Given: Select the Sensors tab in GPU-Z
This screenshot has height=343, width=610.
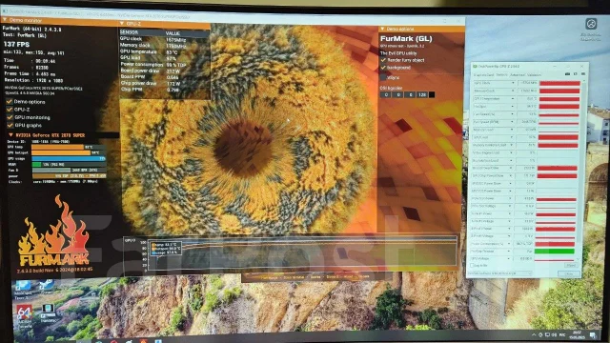Looking at the screenshot, I should (x=502, y=74).
